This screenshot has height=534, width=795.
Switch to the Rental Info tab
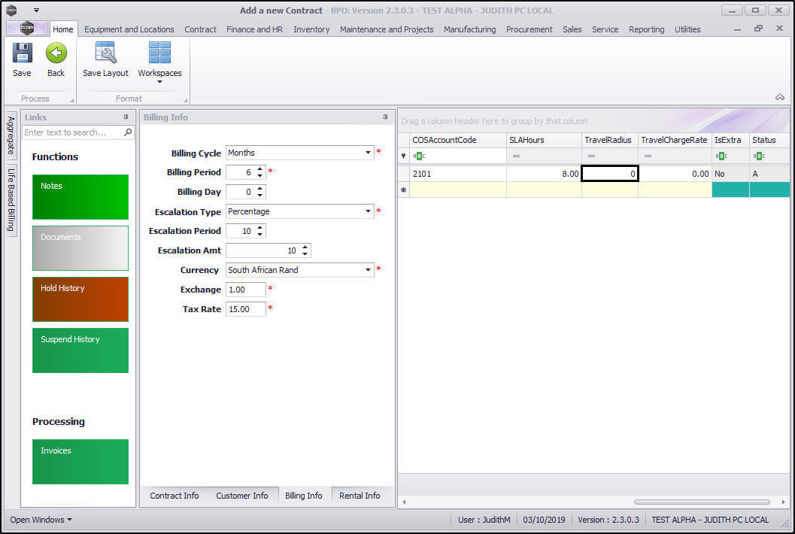pyautogui.click(x=360, y=496)
